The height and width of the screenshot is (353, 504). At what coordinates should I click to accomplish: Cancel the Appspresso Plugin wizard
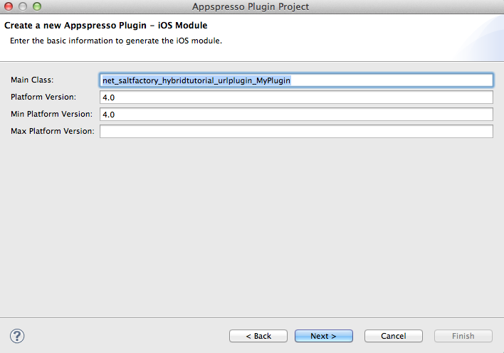(394, 336)
